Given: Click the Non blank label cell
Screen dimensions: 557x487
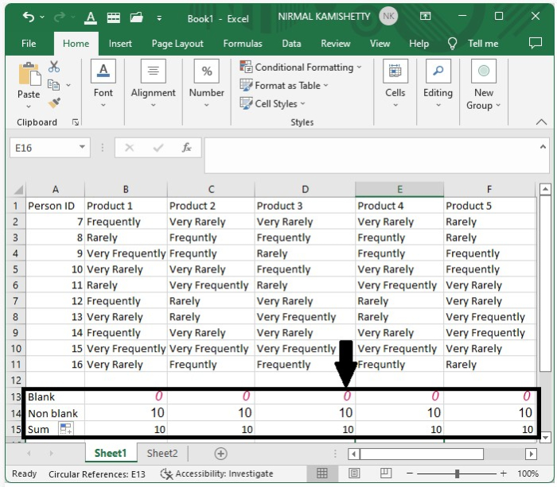Looking at the screenshot, I should (x=55, y=413).
